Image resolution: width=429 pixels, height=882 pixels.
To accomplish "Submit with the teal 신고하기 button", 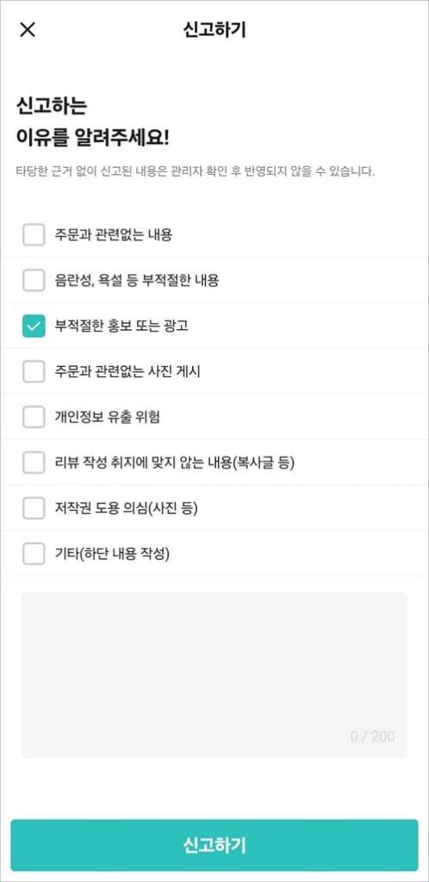I will (214, 845).
